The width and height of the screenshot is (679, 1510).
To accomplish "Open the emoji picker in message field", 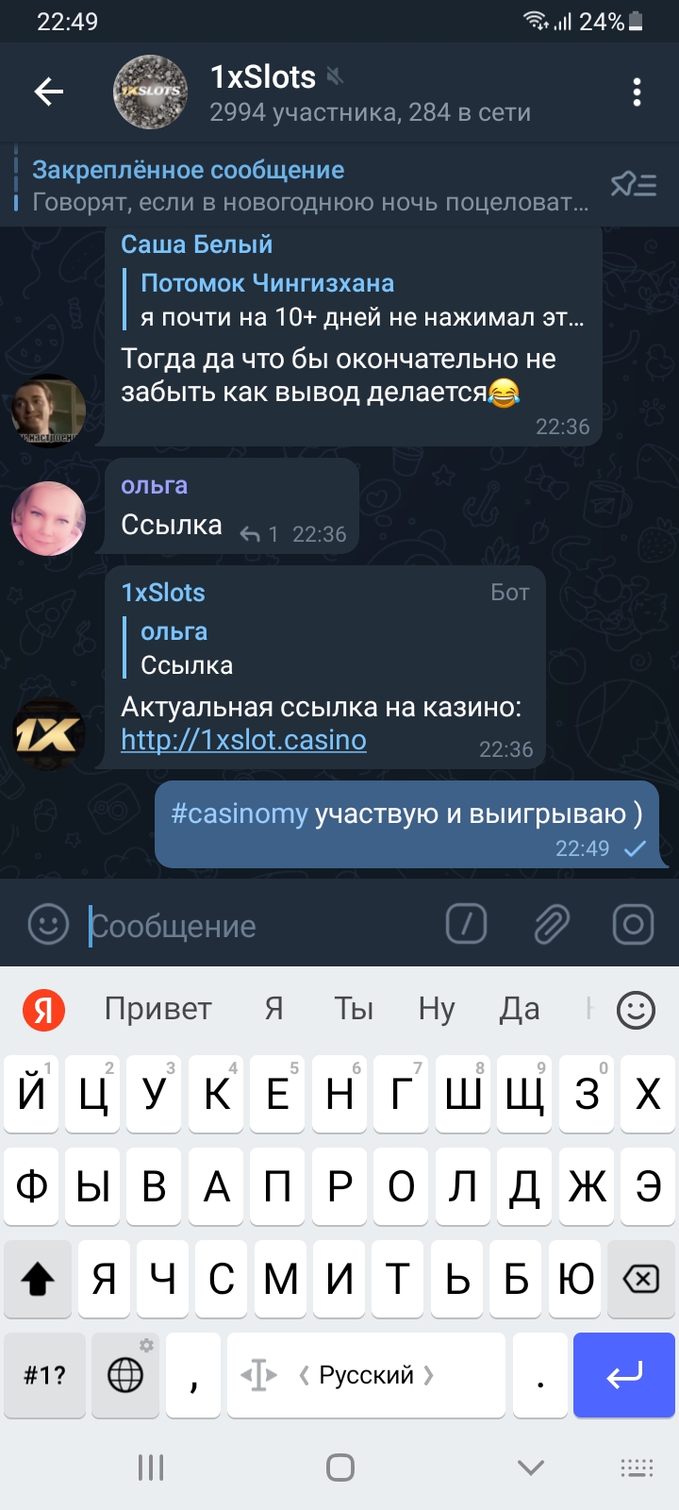I will [x=48, y=925].
